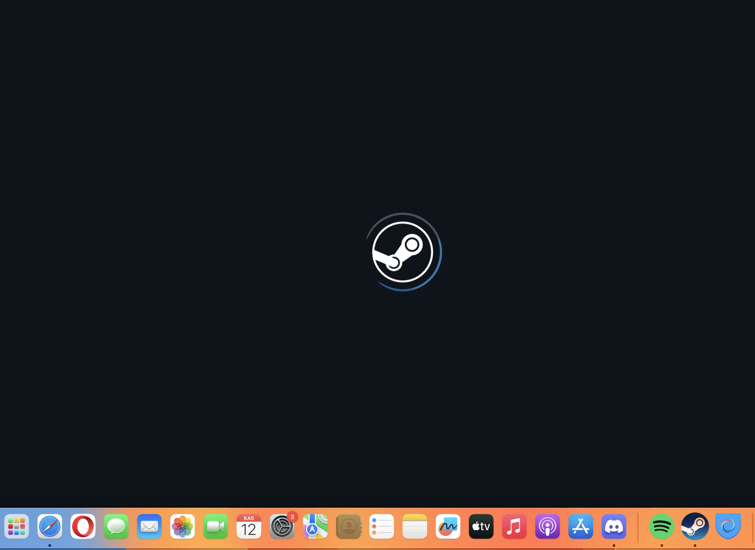This screenshot has width=755, height=550.
Task: Open the Opera browser in the Dock
Action: [83, 526]
